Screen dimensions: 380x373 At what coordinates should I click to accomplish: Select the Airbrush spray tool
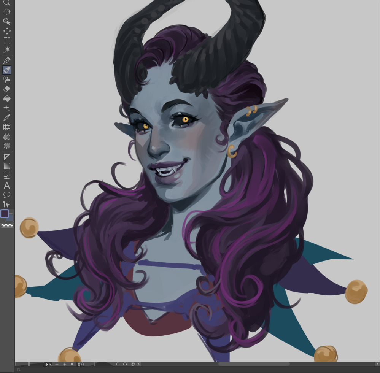[7, 79]
